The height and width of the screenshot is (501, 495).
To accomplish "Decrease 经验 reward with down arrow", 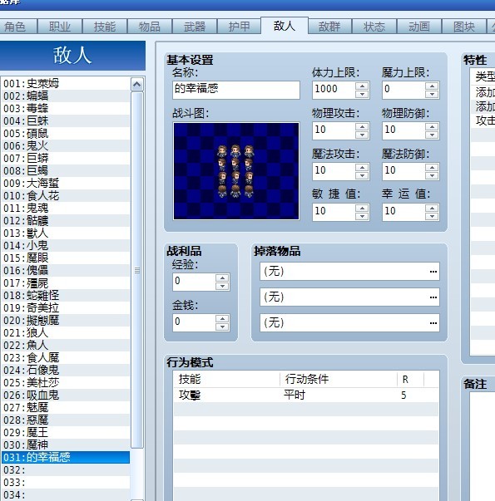I will [x=222, y=286].
